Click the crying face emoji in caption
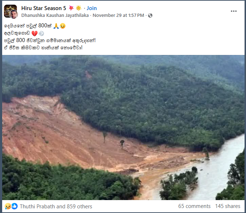Viewport: 246px width, 213px height. point(62,26)
